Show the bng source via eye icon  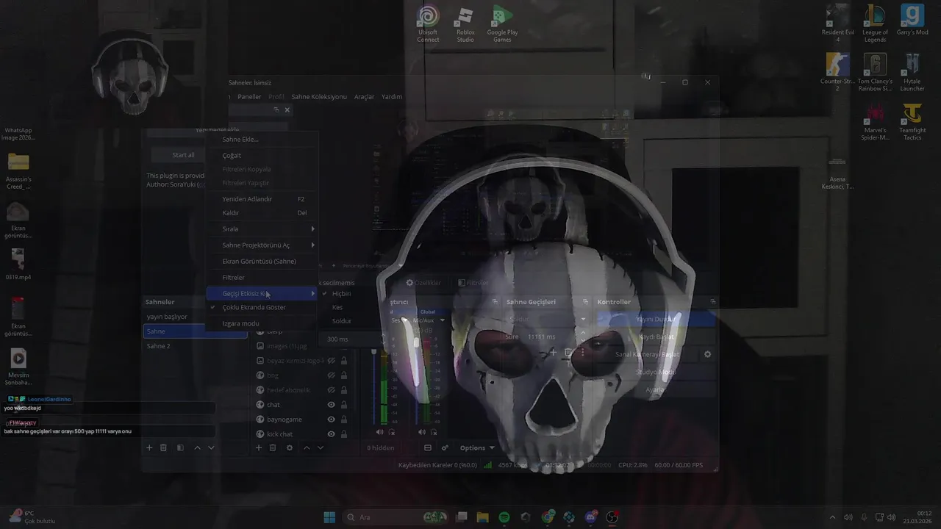pos(331,375)
